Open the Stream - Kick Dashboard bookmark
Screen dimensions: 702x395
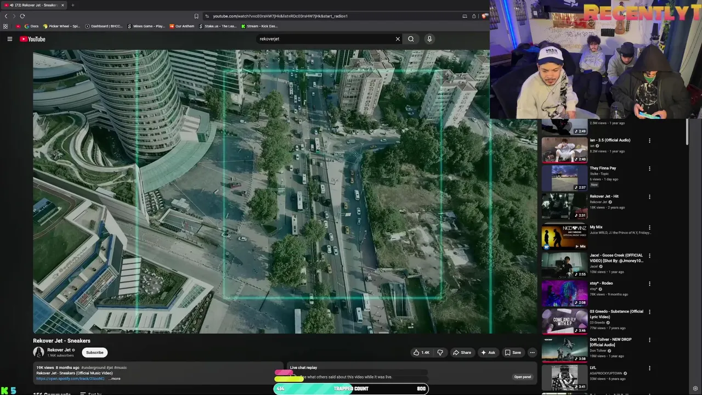pos(259,26)
